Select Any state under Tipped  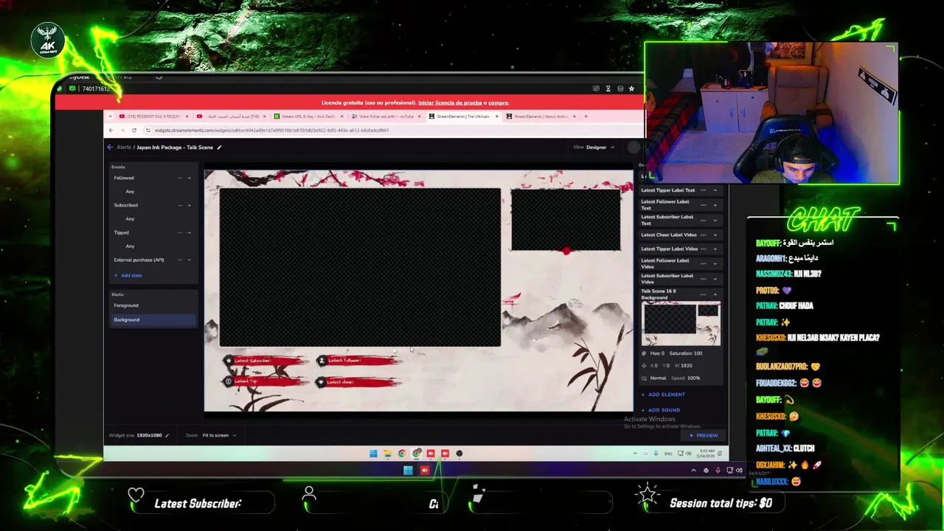click(130, 246)
